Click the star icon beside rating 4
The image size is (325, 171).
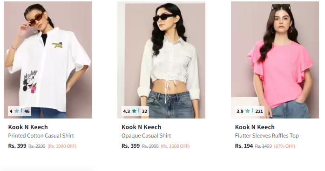click(17, 111)
